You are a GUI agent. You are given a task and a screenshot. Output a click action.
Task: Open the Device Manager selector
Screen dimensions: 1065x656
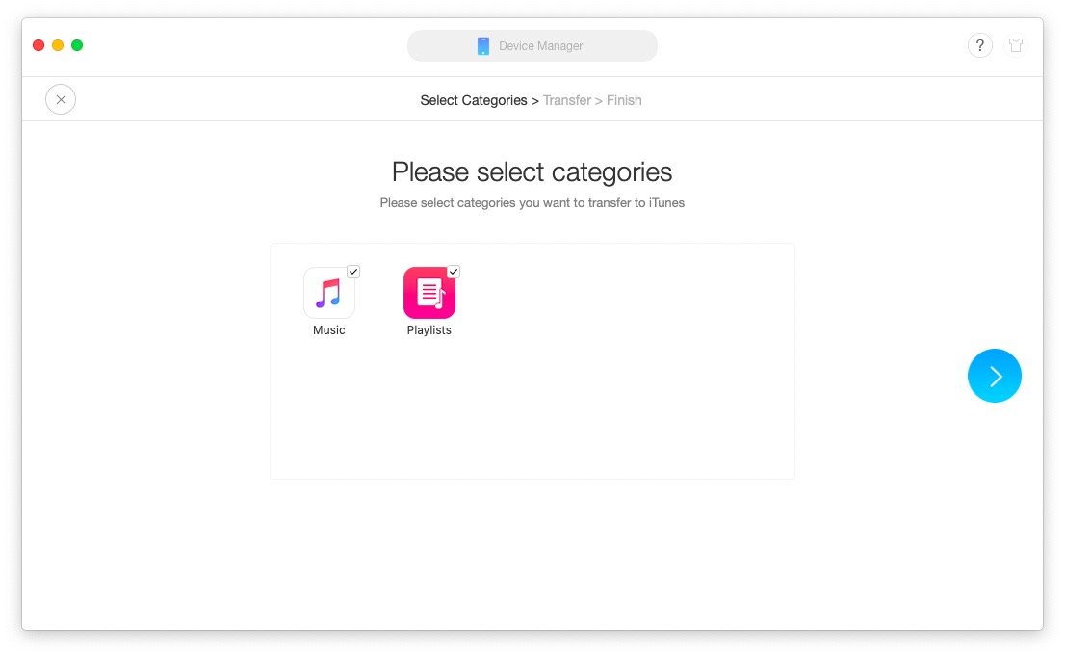click(532, 45)
